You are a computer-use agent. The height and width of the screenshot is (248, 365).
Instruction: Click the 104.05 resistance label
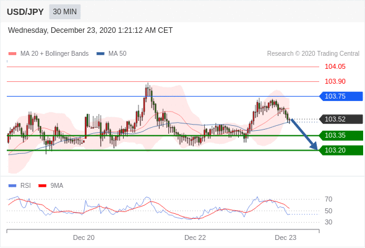click(335, 66)
